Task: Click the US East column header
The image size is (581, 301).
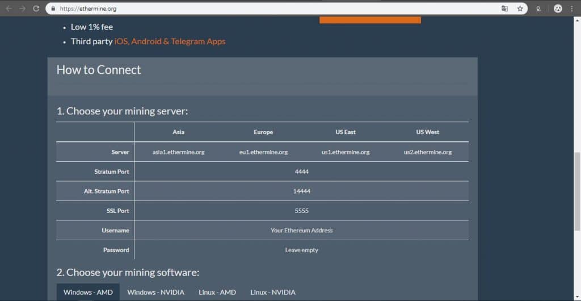Action: [x=346, y=132]
